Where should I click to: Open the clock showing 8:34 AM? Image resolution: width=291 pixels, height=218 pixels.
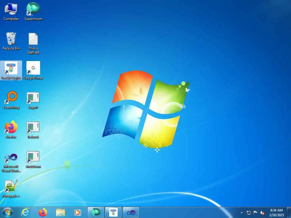tap(277, 213)
